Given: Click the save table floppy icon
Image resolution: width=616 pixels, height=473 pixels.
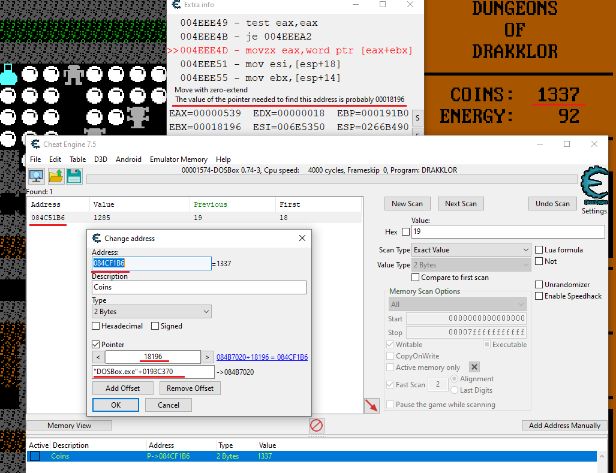Looking at the screenshot, I should tap(74, 176).
